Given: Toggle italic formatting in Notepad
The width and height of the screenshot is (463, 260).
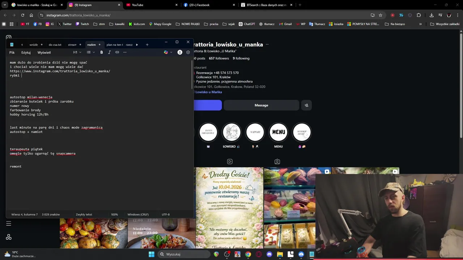Looking at the screenshot, I should coord(109,52).
